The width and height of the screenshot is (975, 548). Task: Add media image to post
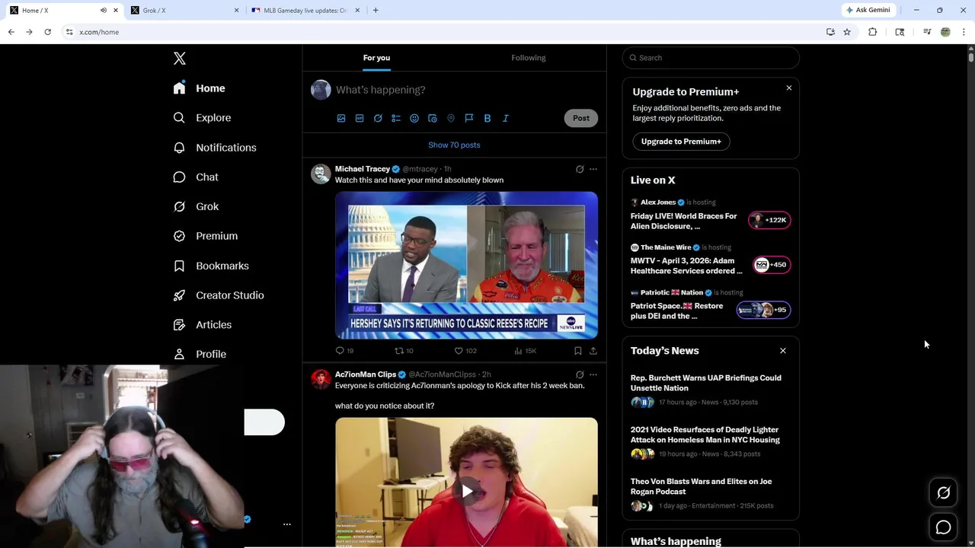click(x=341, y=118)
